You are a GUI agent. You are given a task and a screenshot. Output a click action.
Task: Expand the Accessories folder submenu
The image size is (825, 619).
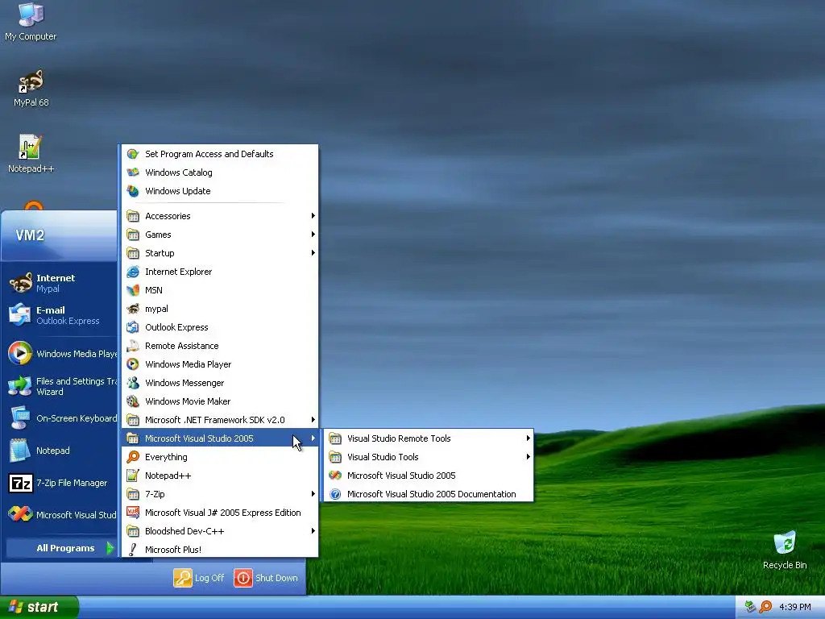pos(220,216)
